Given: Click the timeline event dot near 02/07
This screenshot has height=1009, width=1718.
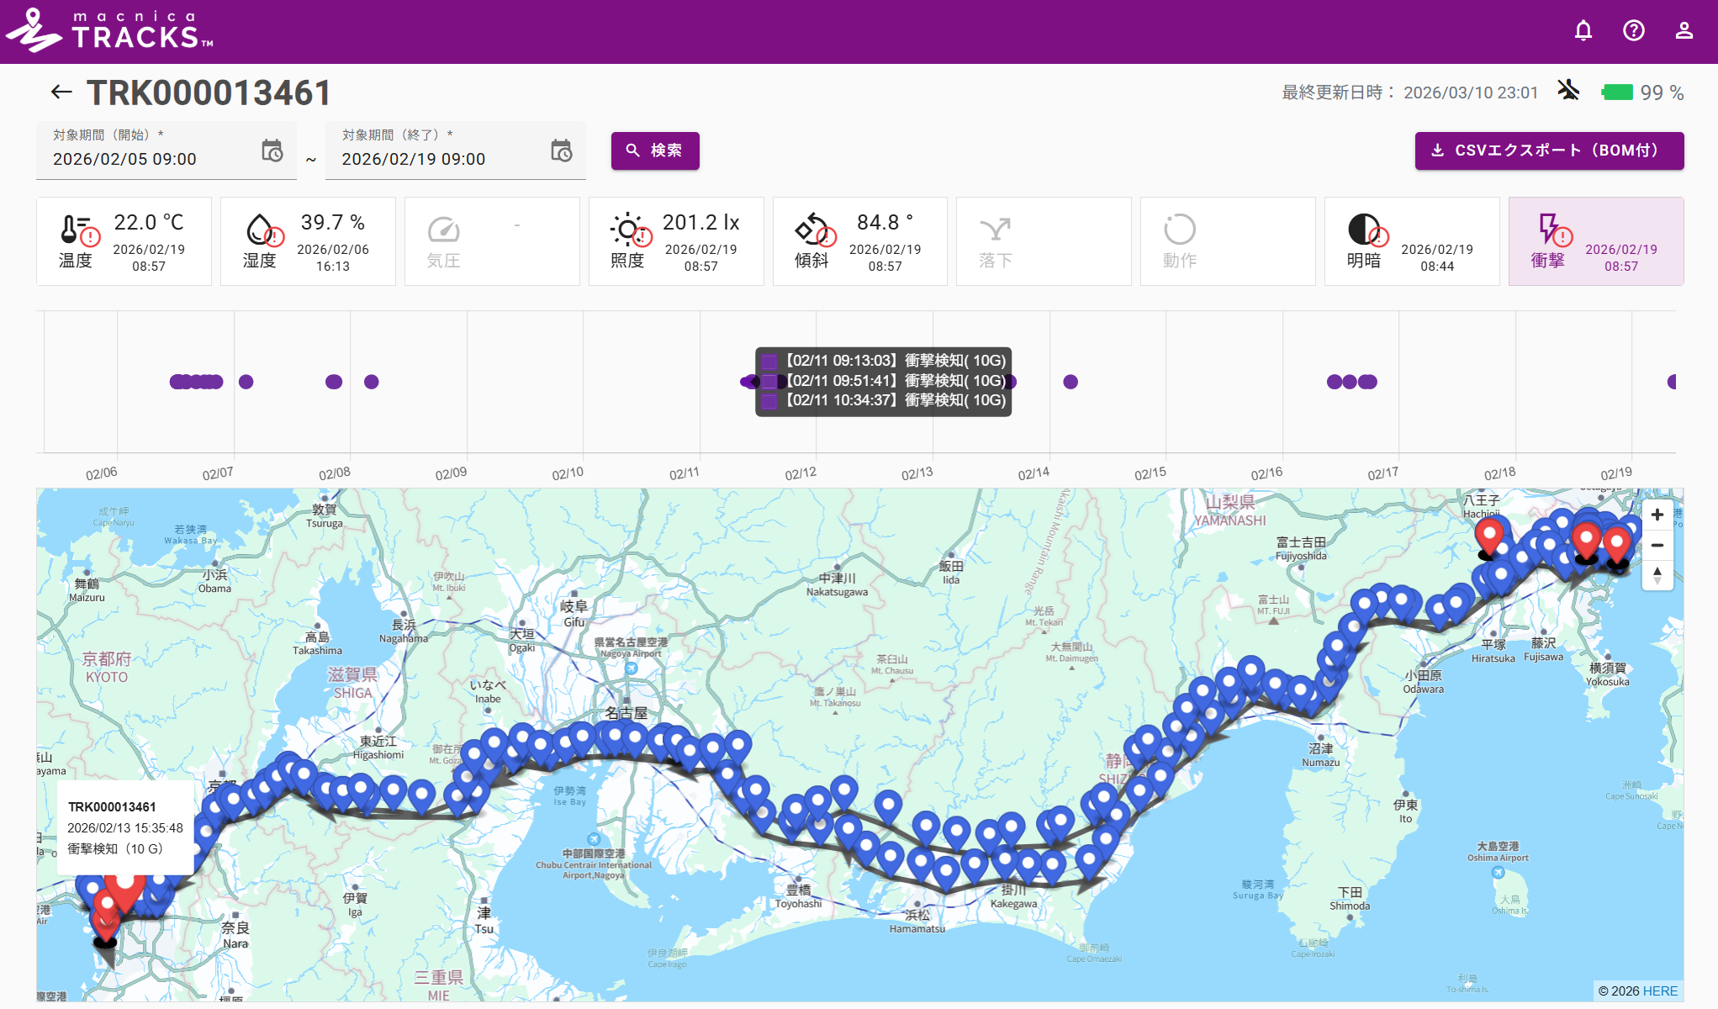Looking at the screenshot, I should coord(246,381).
